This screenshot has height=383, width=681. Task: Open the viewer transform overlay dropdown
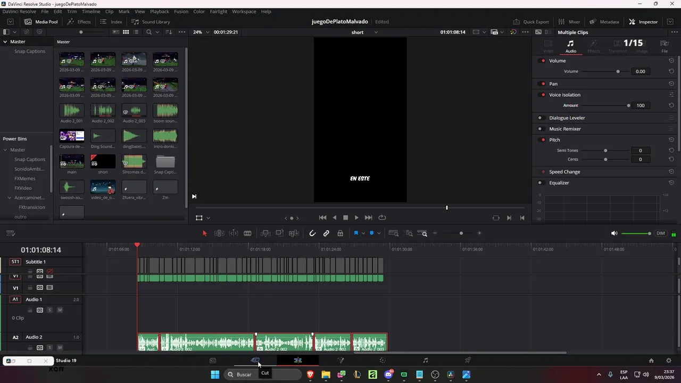(208, 218)
